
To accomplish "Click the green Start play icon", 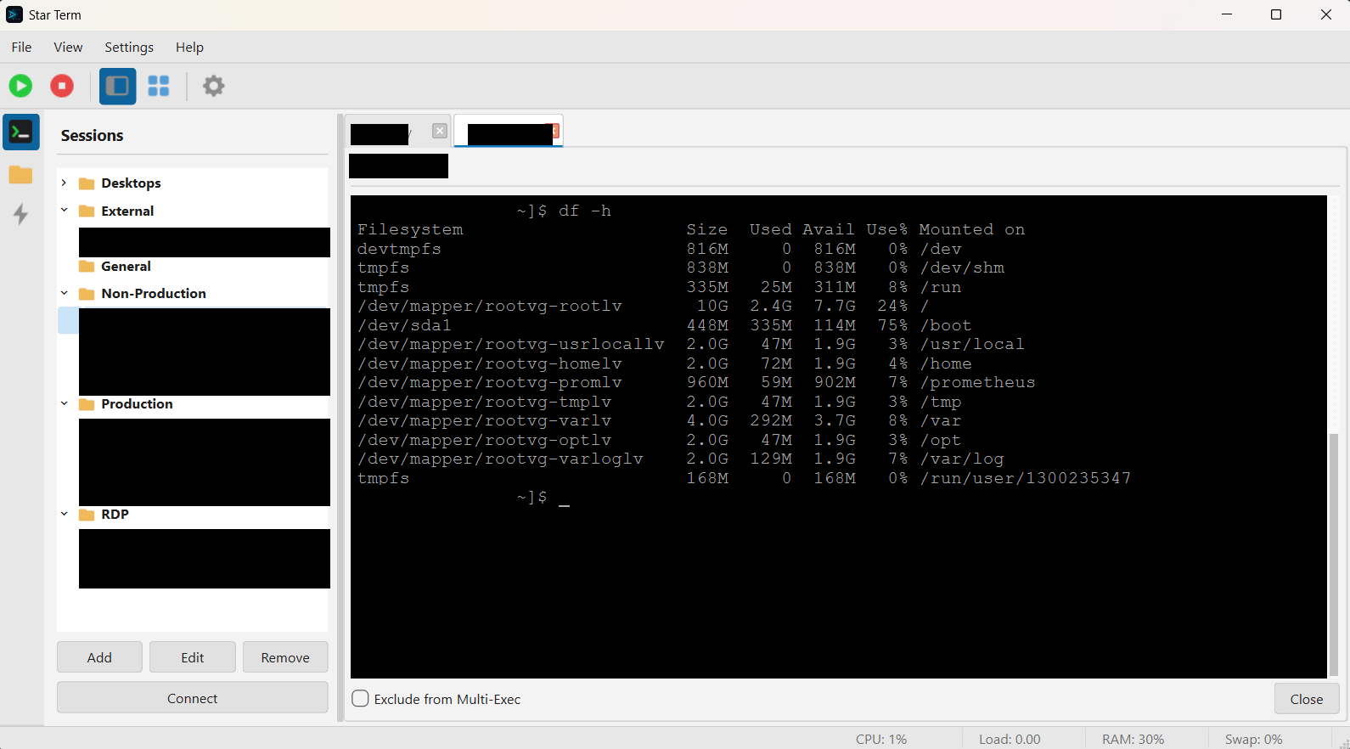I will (x=20, y=86).
